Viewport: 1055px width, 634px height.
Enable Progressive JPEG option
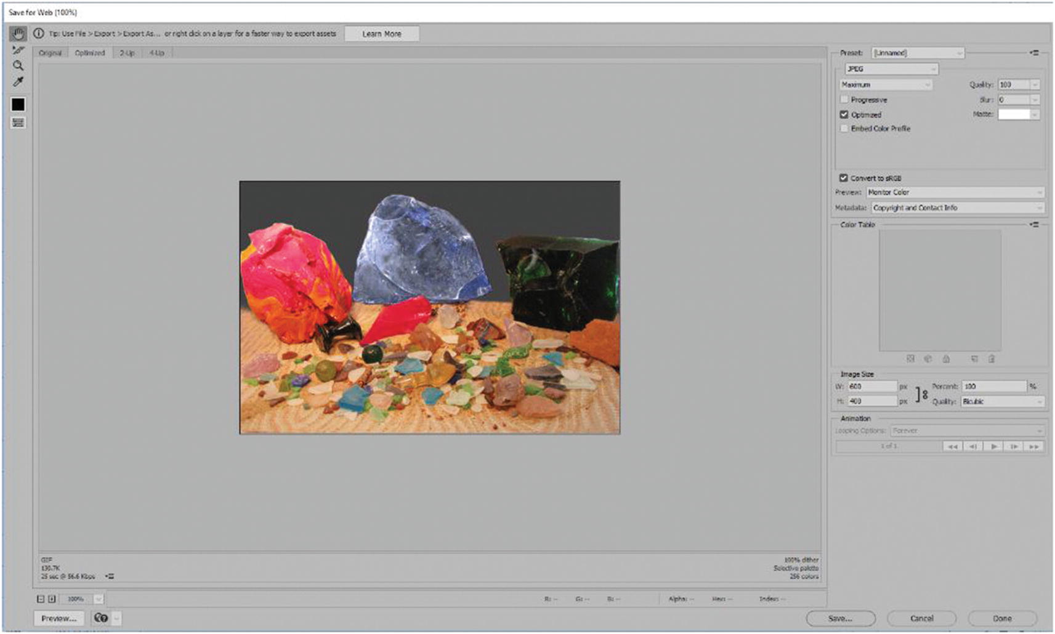[844, 99]
